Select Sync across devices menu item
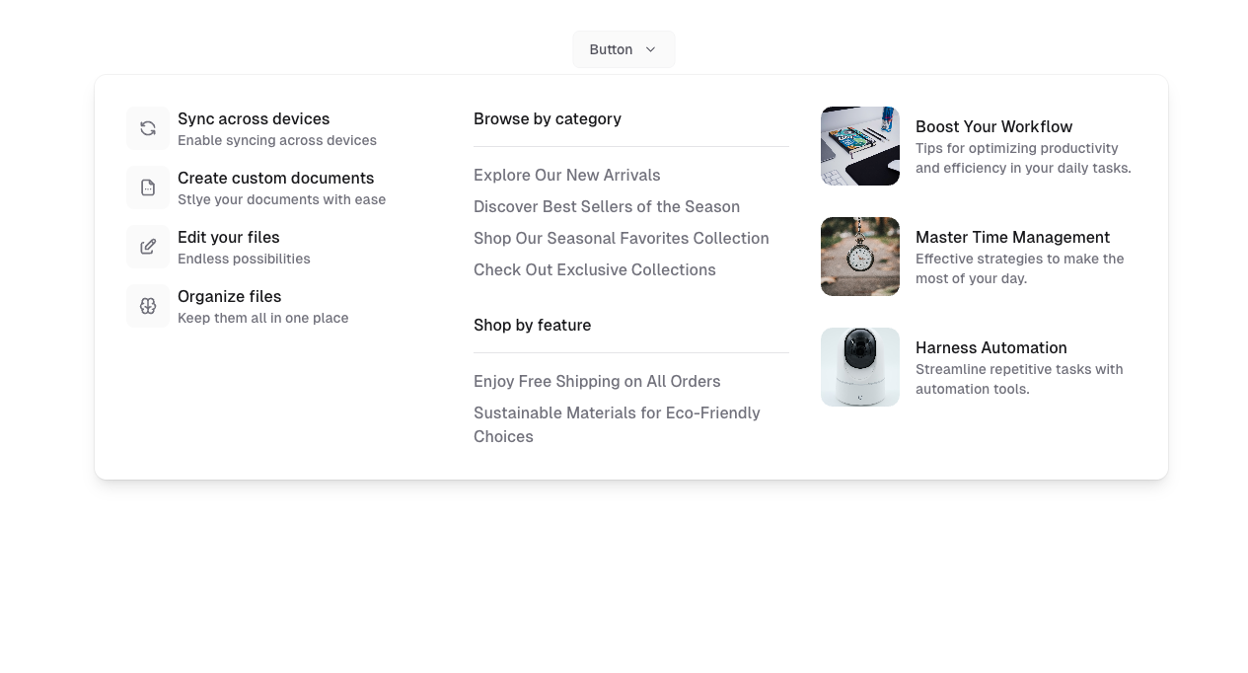The width and height of the screenshot is (1248, 673). coord(254,119)
